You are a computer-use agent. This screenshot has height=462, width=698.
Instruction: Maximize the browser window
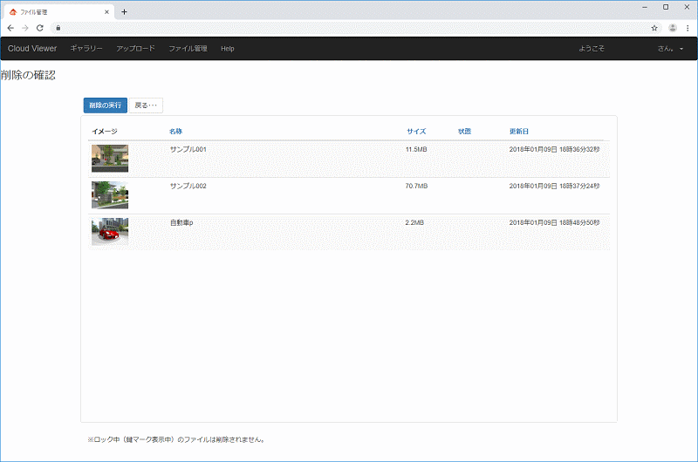666,7
